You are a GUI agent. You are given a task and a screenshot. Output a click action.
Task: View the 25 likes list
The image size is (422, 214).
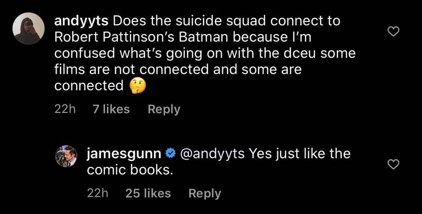[148, 193]
